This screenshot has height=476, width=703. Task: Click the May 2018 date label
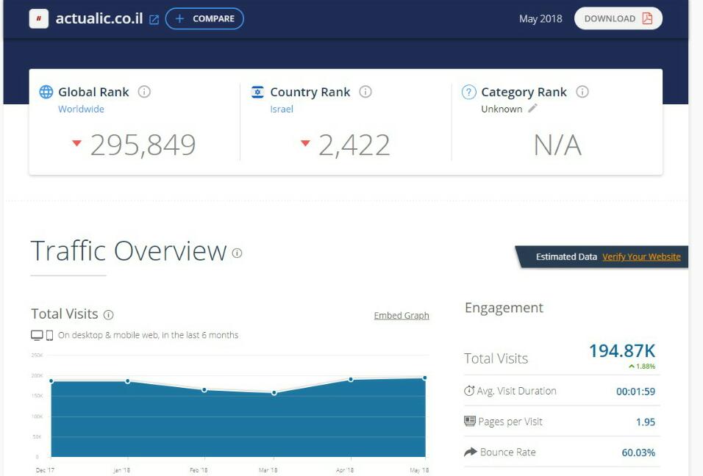[x=540, y=19]
